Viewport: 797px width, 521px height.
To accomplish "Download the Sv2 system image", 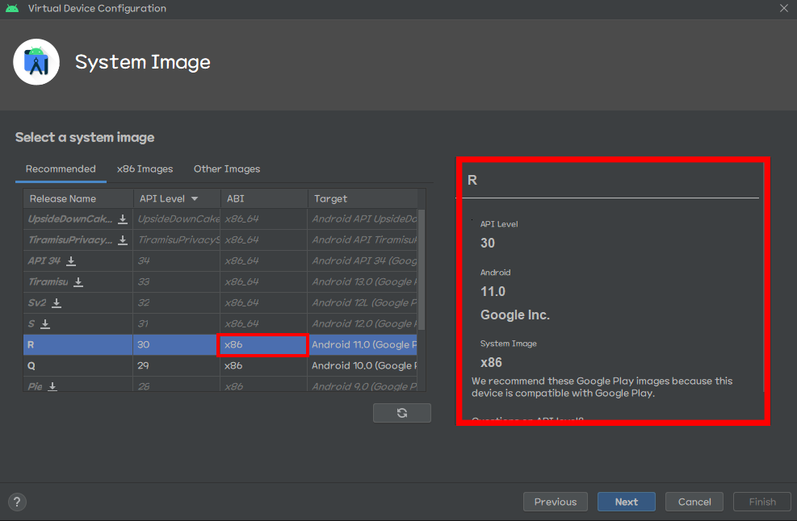I will coord(57,303).
